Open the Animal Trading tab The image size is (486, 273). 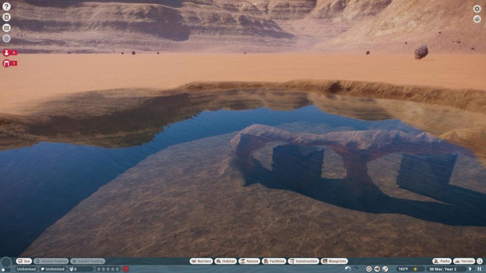[51, 261]
